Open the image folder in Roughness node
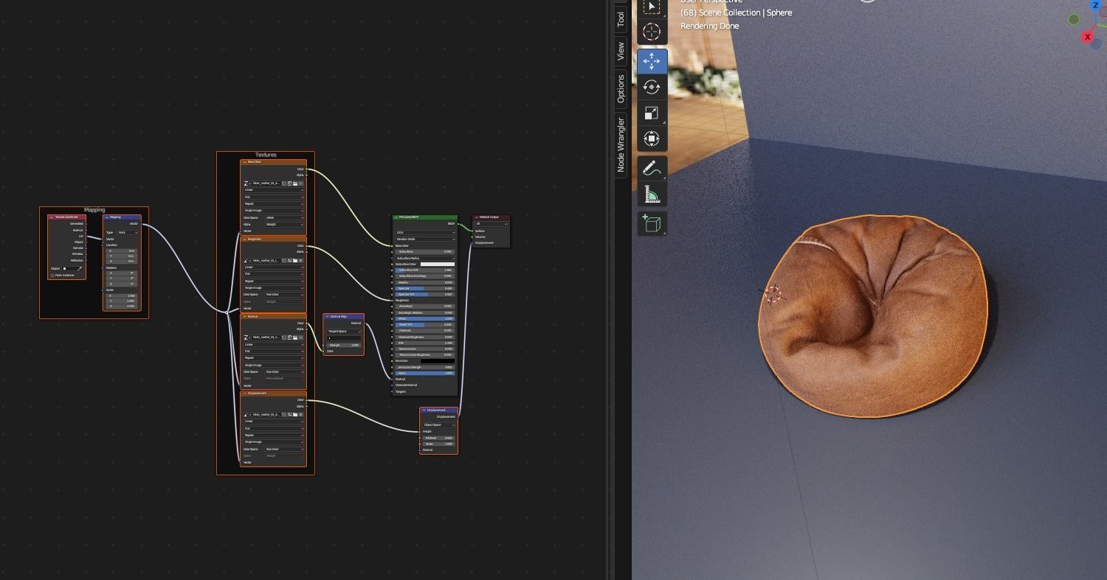 point(295,260)
